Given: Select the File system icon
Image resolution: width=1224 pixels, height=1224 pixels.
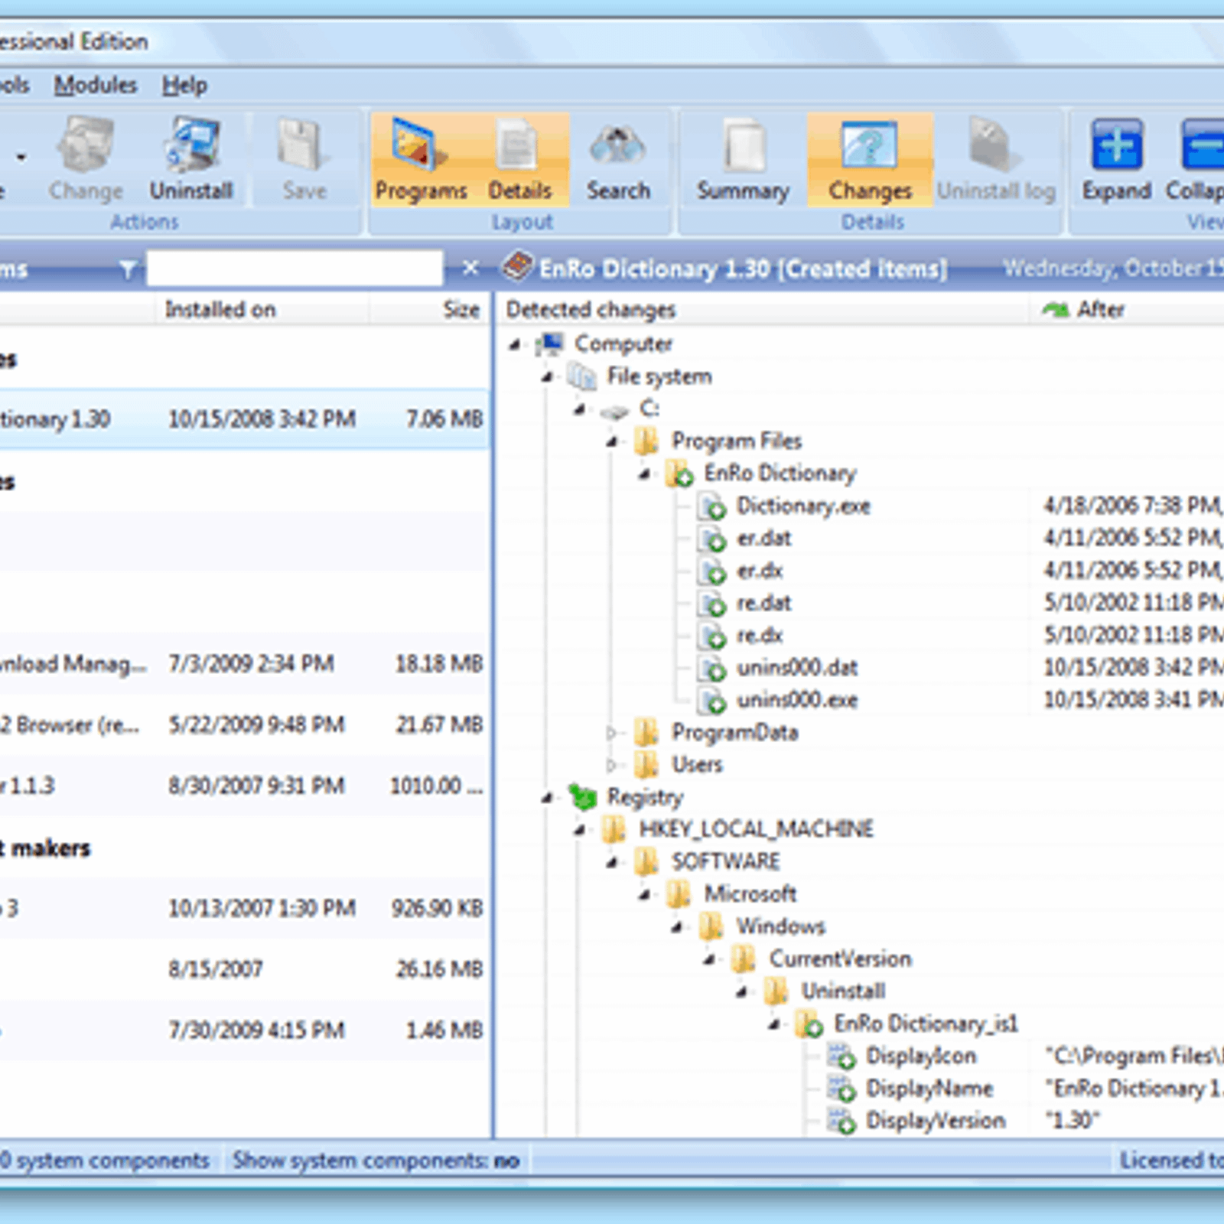Looking at the screenshot, I should click(582, 376).
